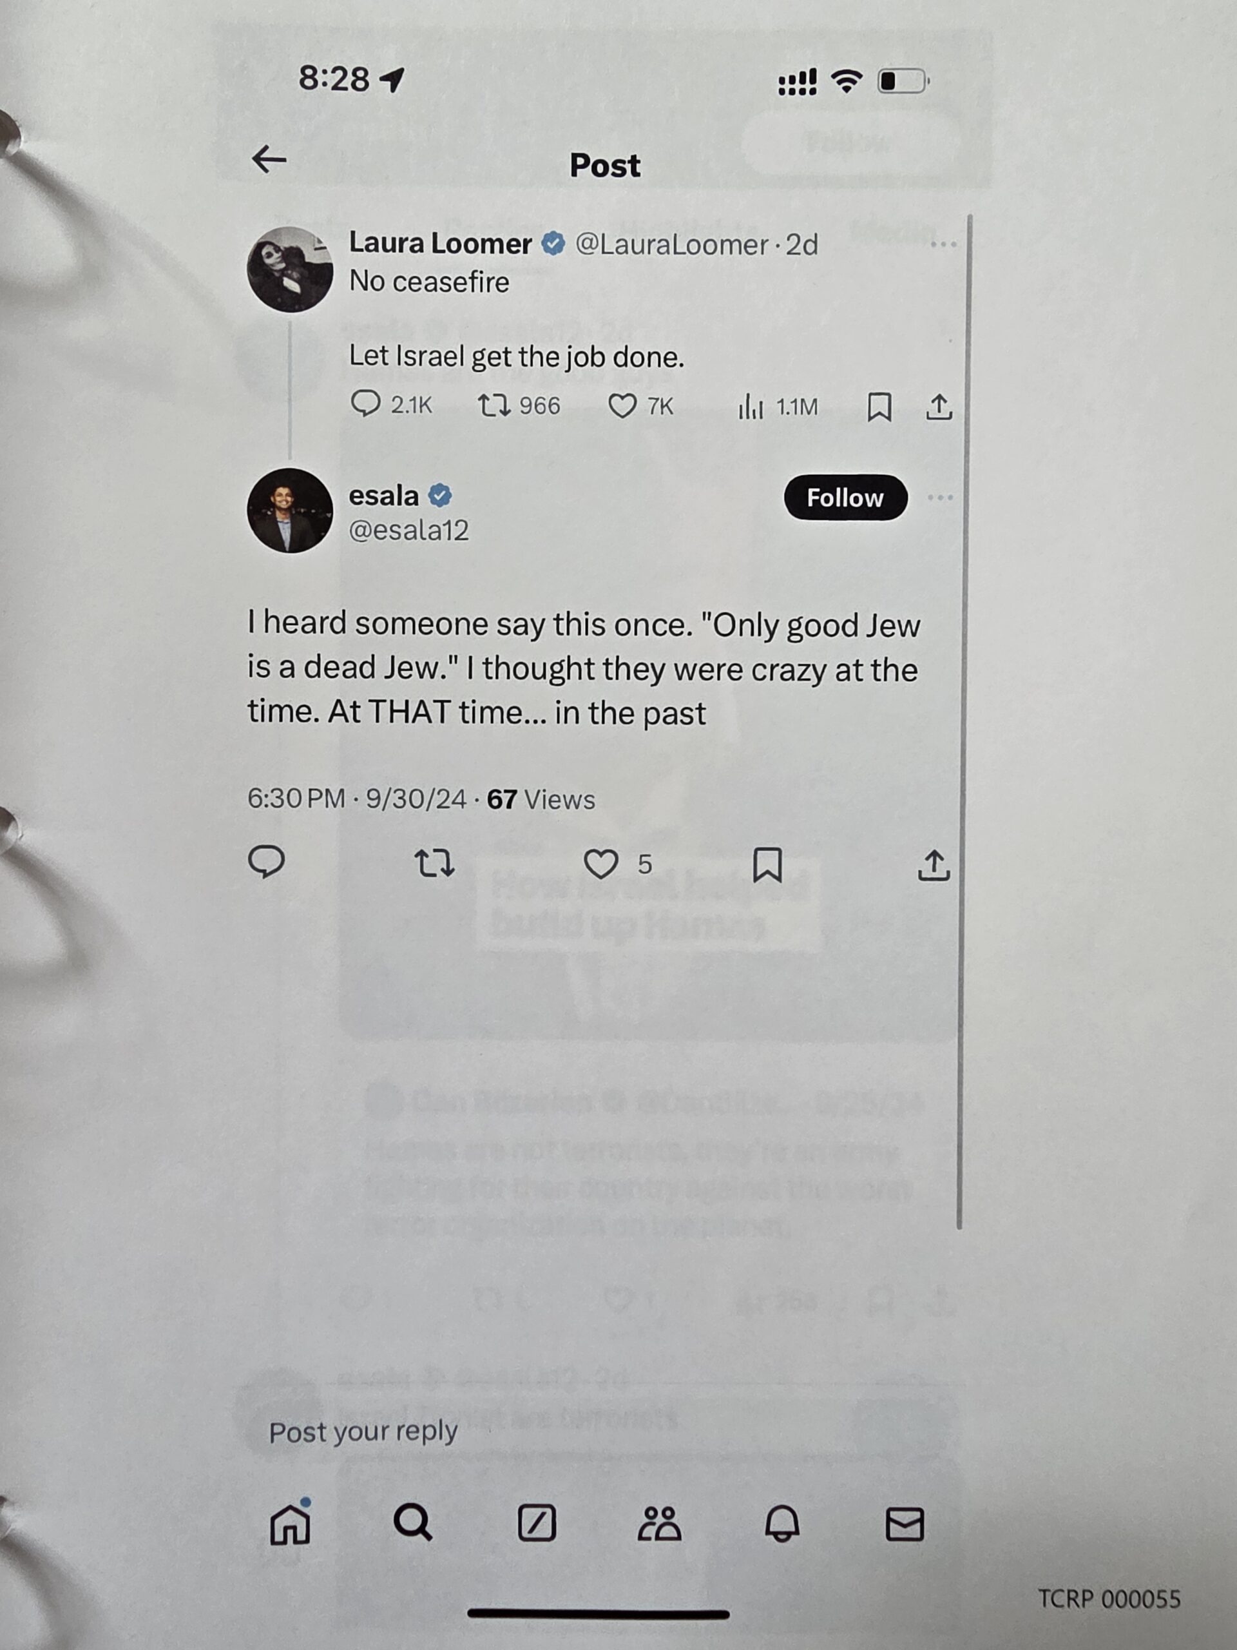
Task: Go to the Home tab
Action: [x=289, y=1523]
